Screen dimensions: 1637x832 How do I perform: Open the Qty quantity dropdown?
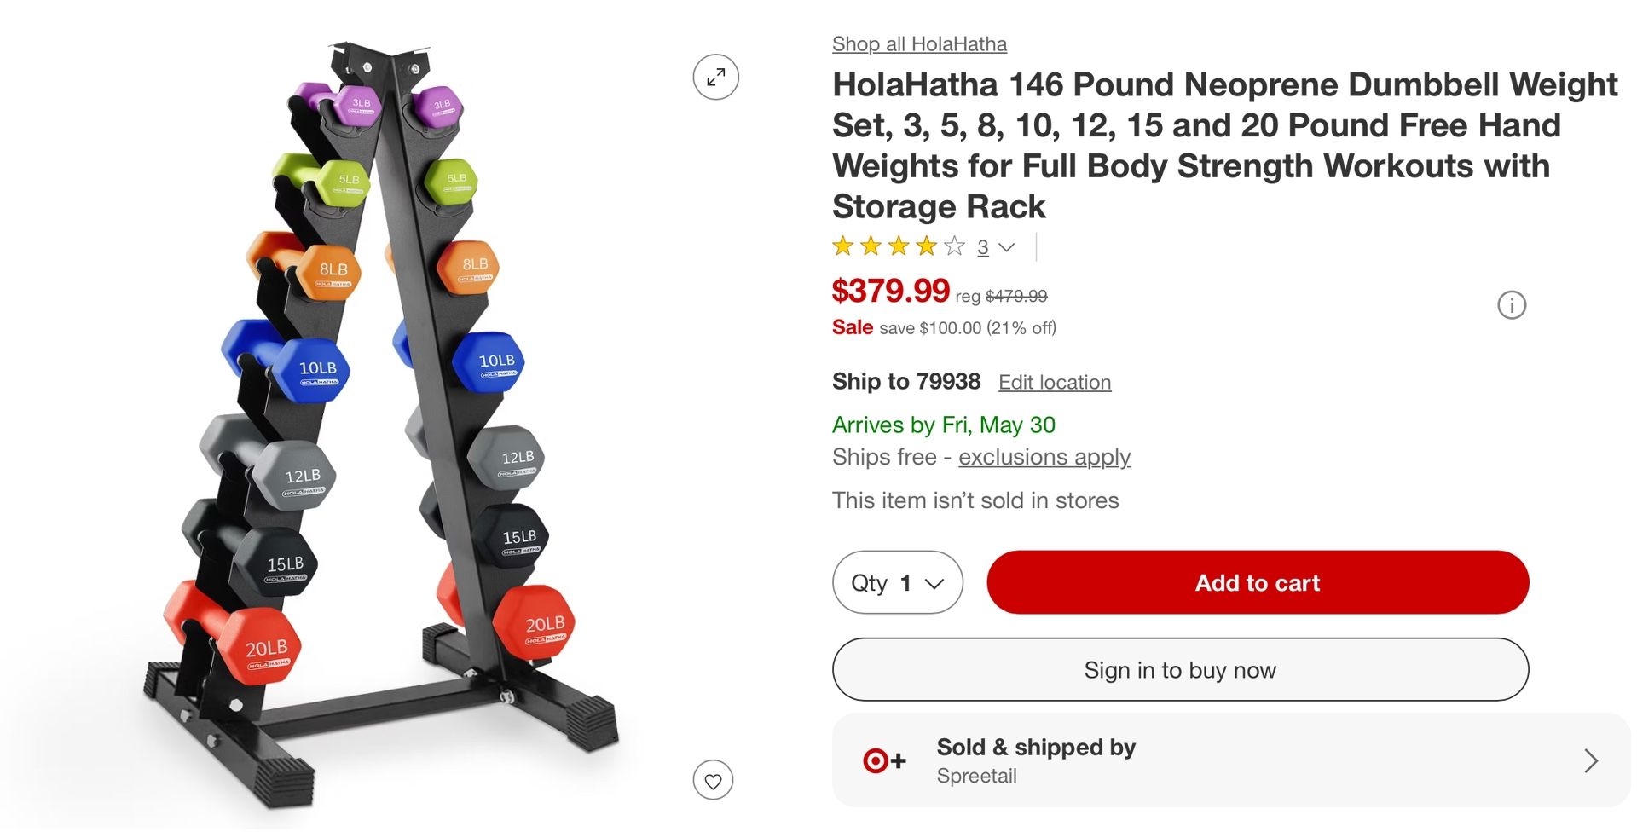pos(897,582)
